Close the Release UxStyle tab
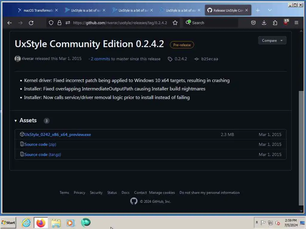Image resolution: width=306 pixels, height=229 pixels. pyautogui.click(x=247, y=10)
